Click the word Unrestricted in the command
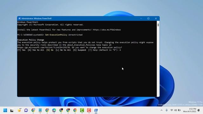Viewport: 203px width, 114px height. point(75,35)
